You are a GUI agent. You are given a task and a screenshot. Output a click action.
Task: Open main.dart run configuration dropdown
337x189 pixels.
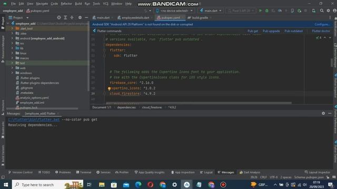pyautogui.click(x=211, y=10)
